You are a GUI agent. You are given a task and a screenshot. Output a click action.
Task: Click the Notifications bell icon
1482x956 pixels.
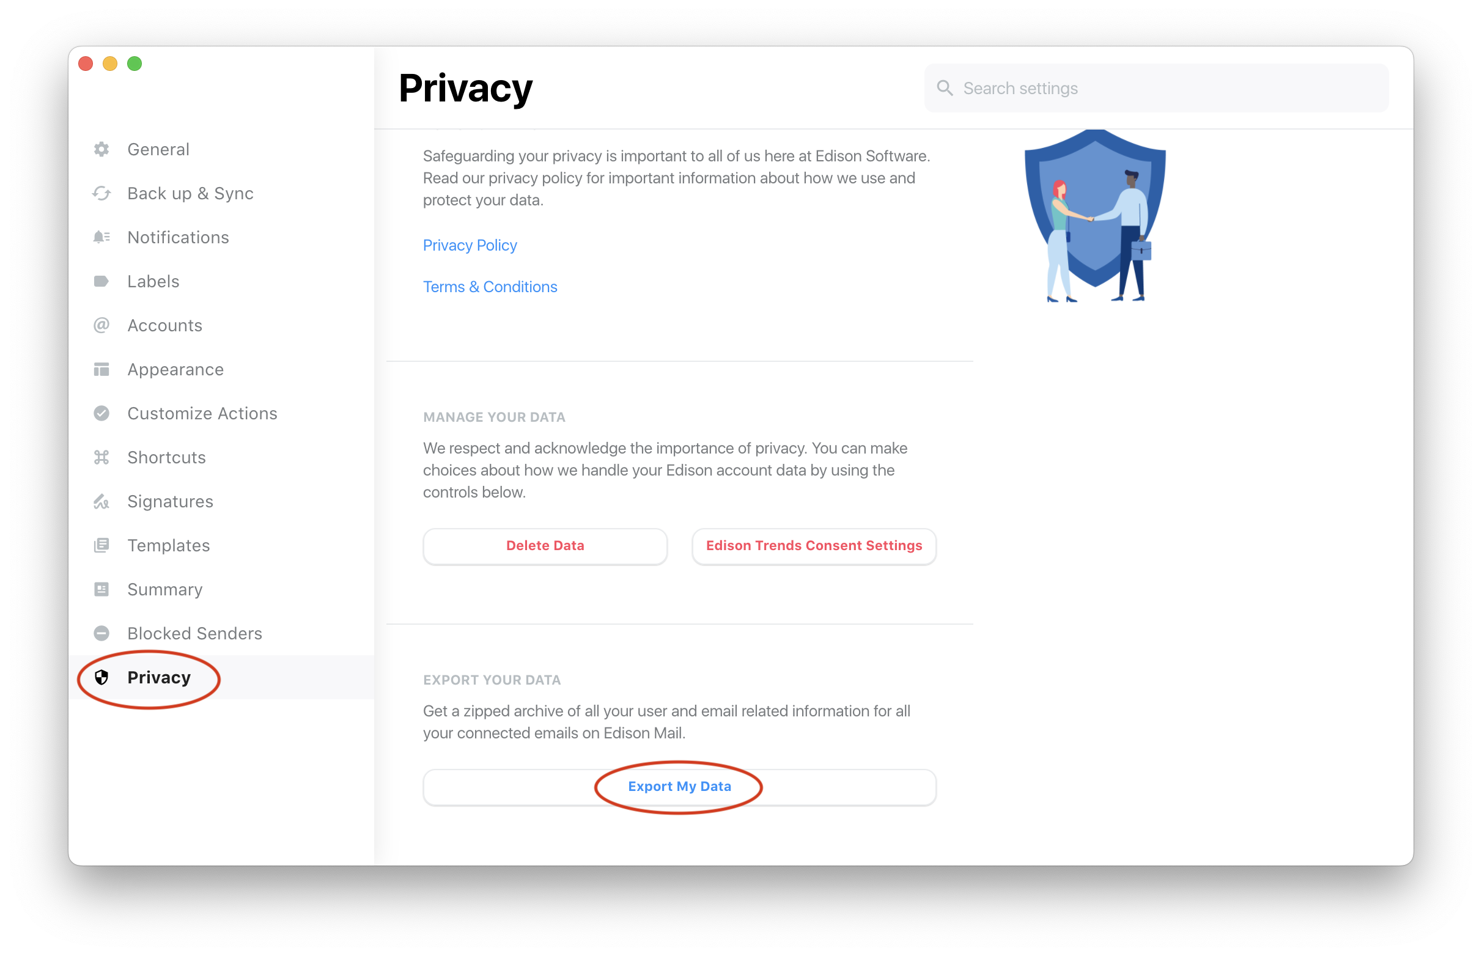click(x=101, y=238)
